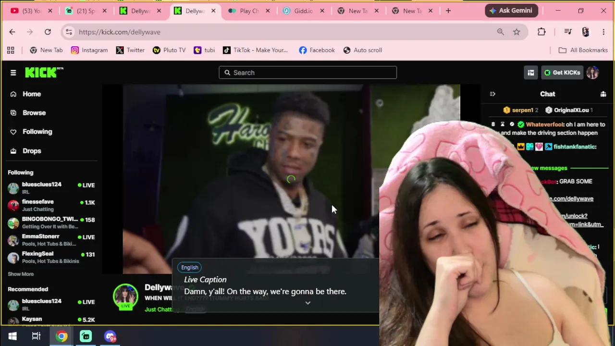Click the Get KICKs button

click(562, 73)
